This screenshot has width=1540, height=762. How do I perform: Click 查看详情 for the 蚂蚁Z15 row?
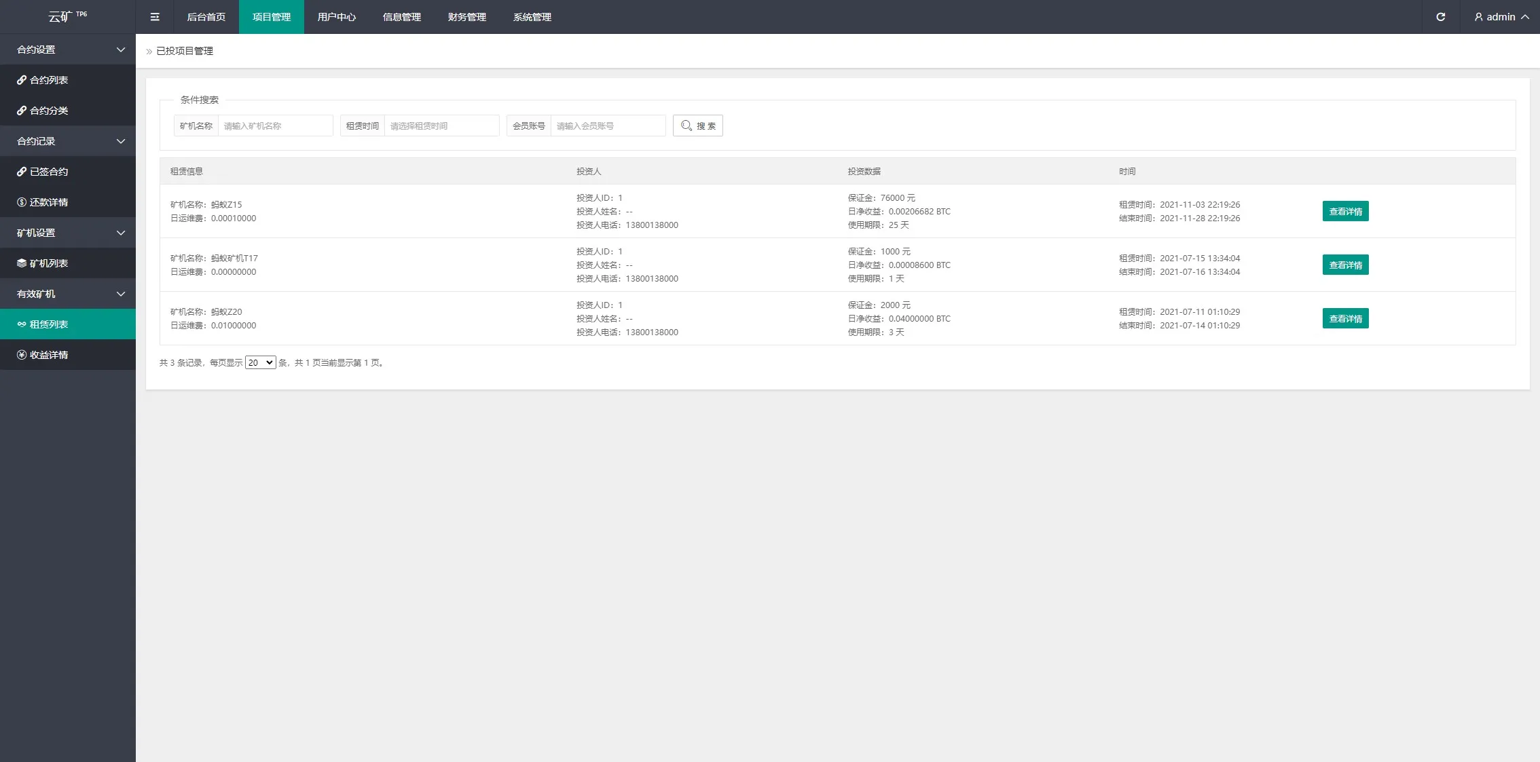pyautogui.click(x=1345, y=211)
